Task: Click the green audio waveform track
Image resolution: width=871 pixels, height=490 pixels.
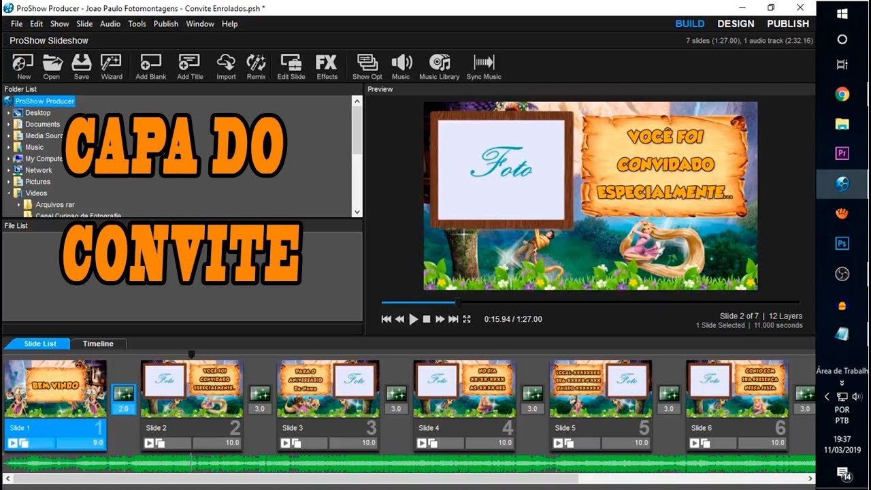Action: click(408, 464)
